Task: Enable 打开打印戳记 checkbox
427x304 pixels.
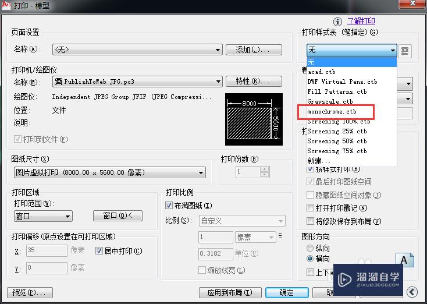Action: pos(310,208)
